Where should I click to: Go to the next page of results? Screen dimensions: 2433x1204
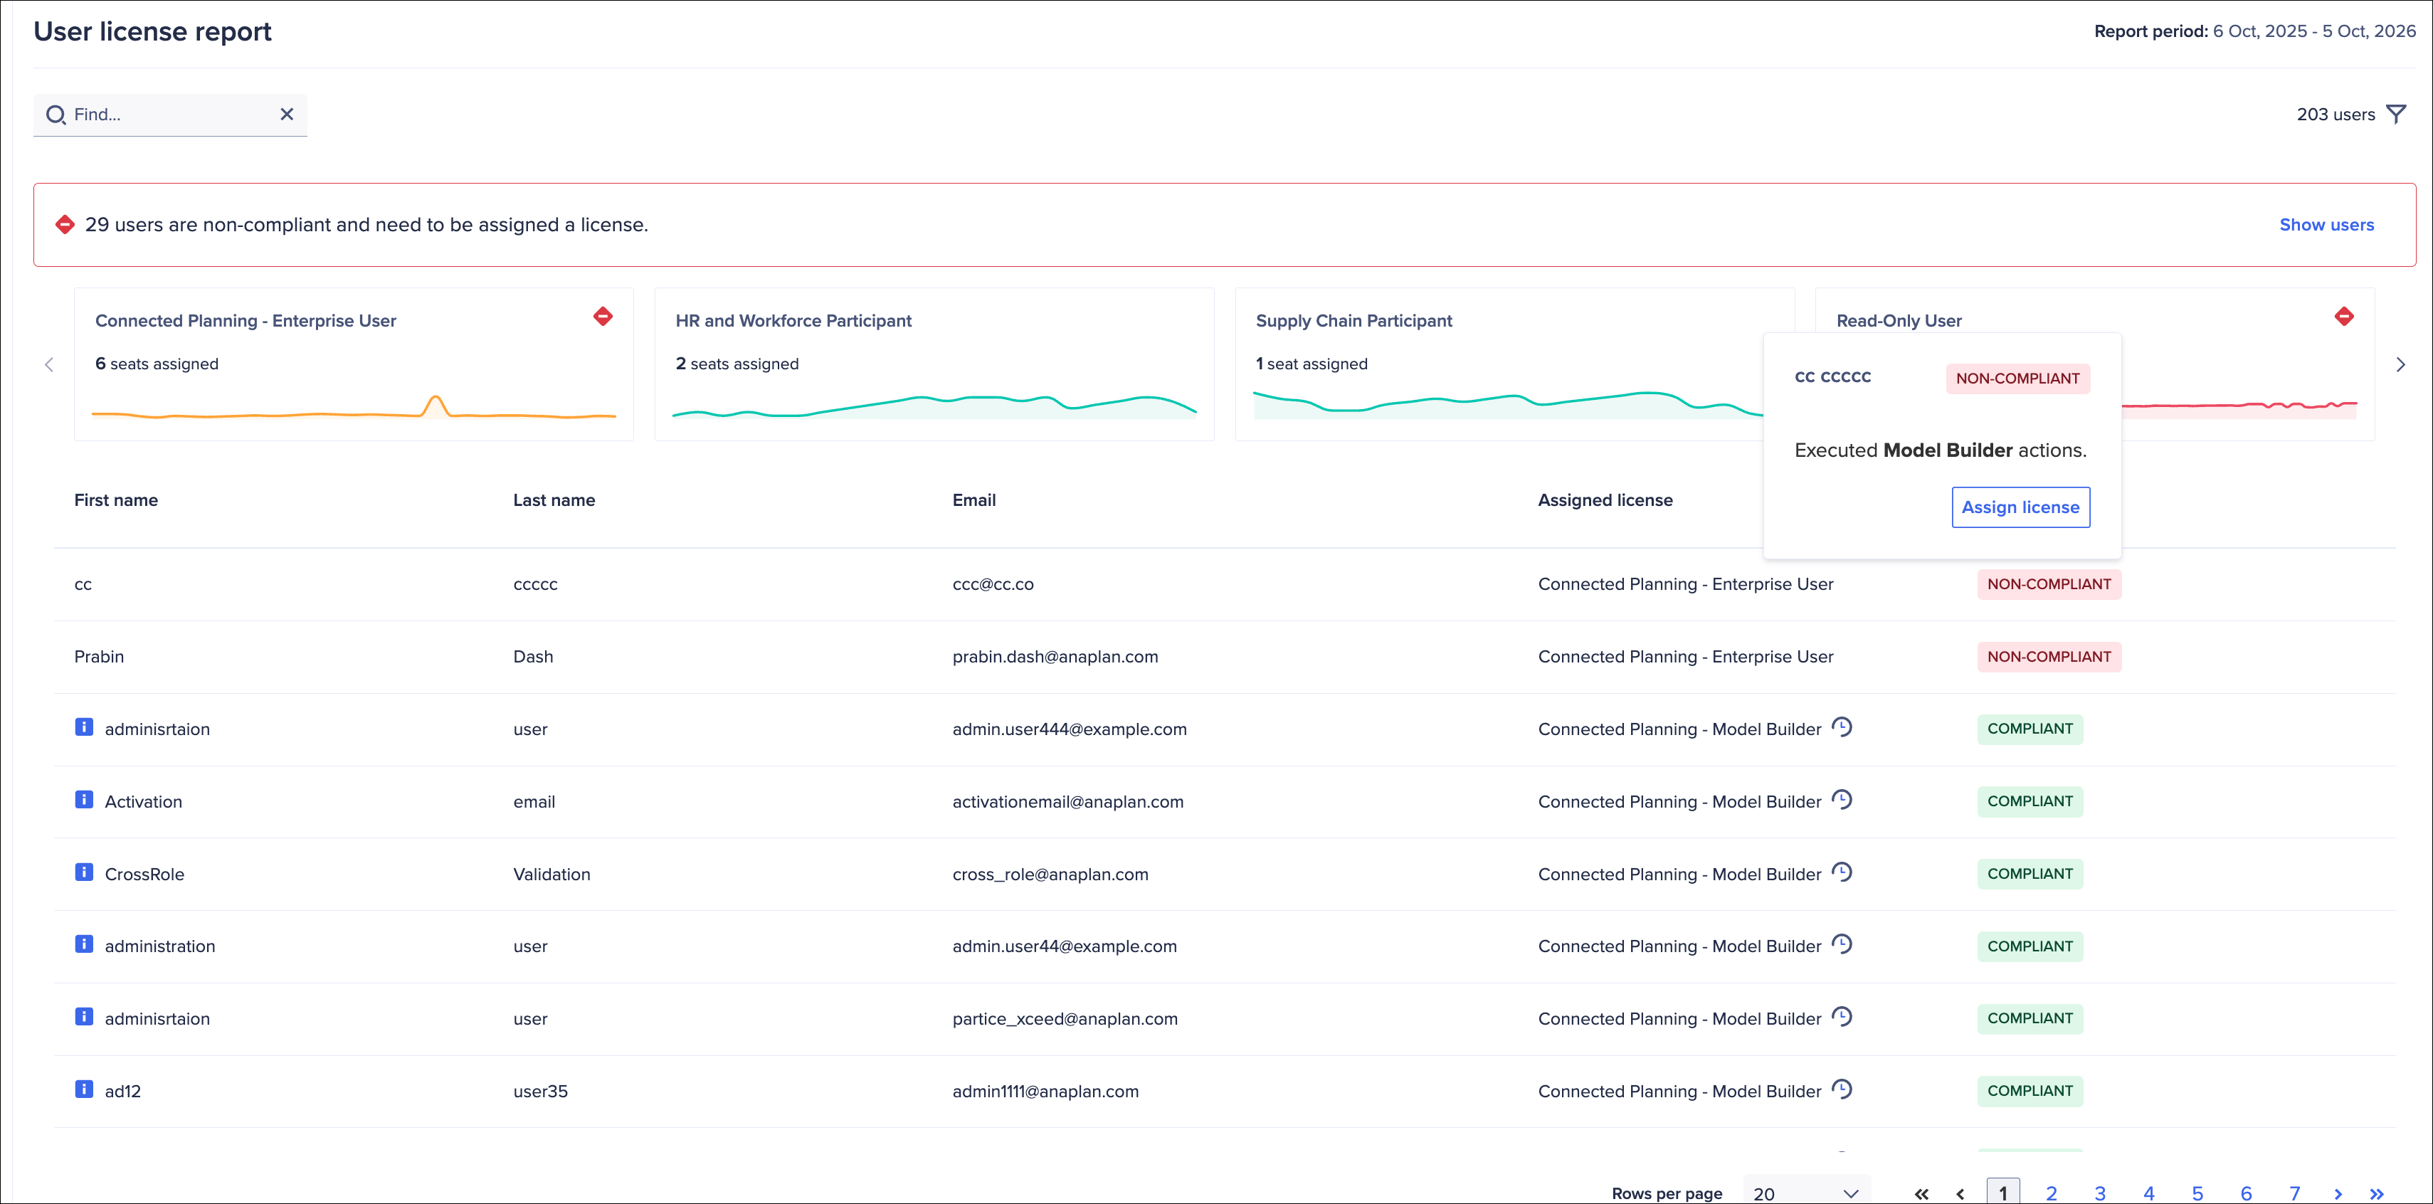pos(2338,1193)
